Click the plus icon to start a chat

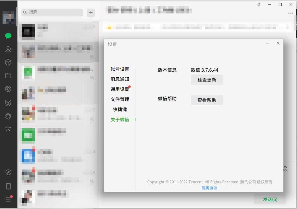point(91,12)
